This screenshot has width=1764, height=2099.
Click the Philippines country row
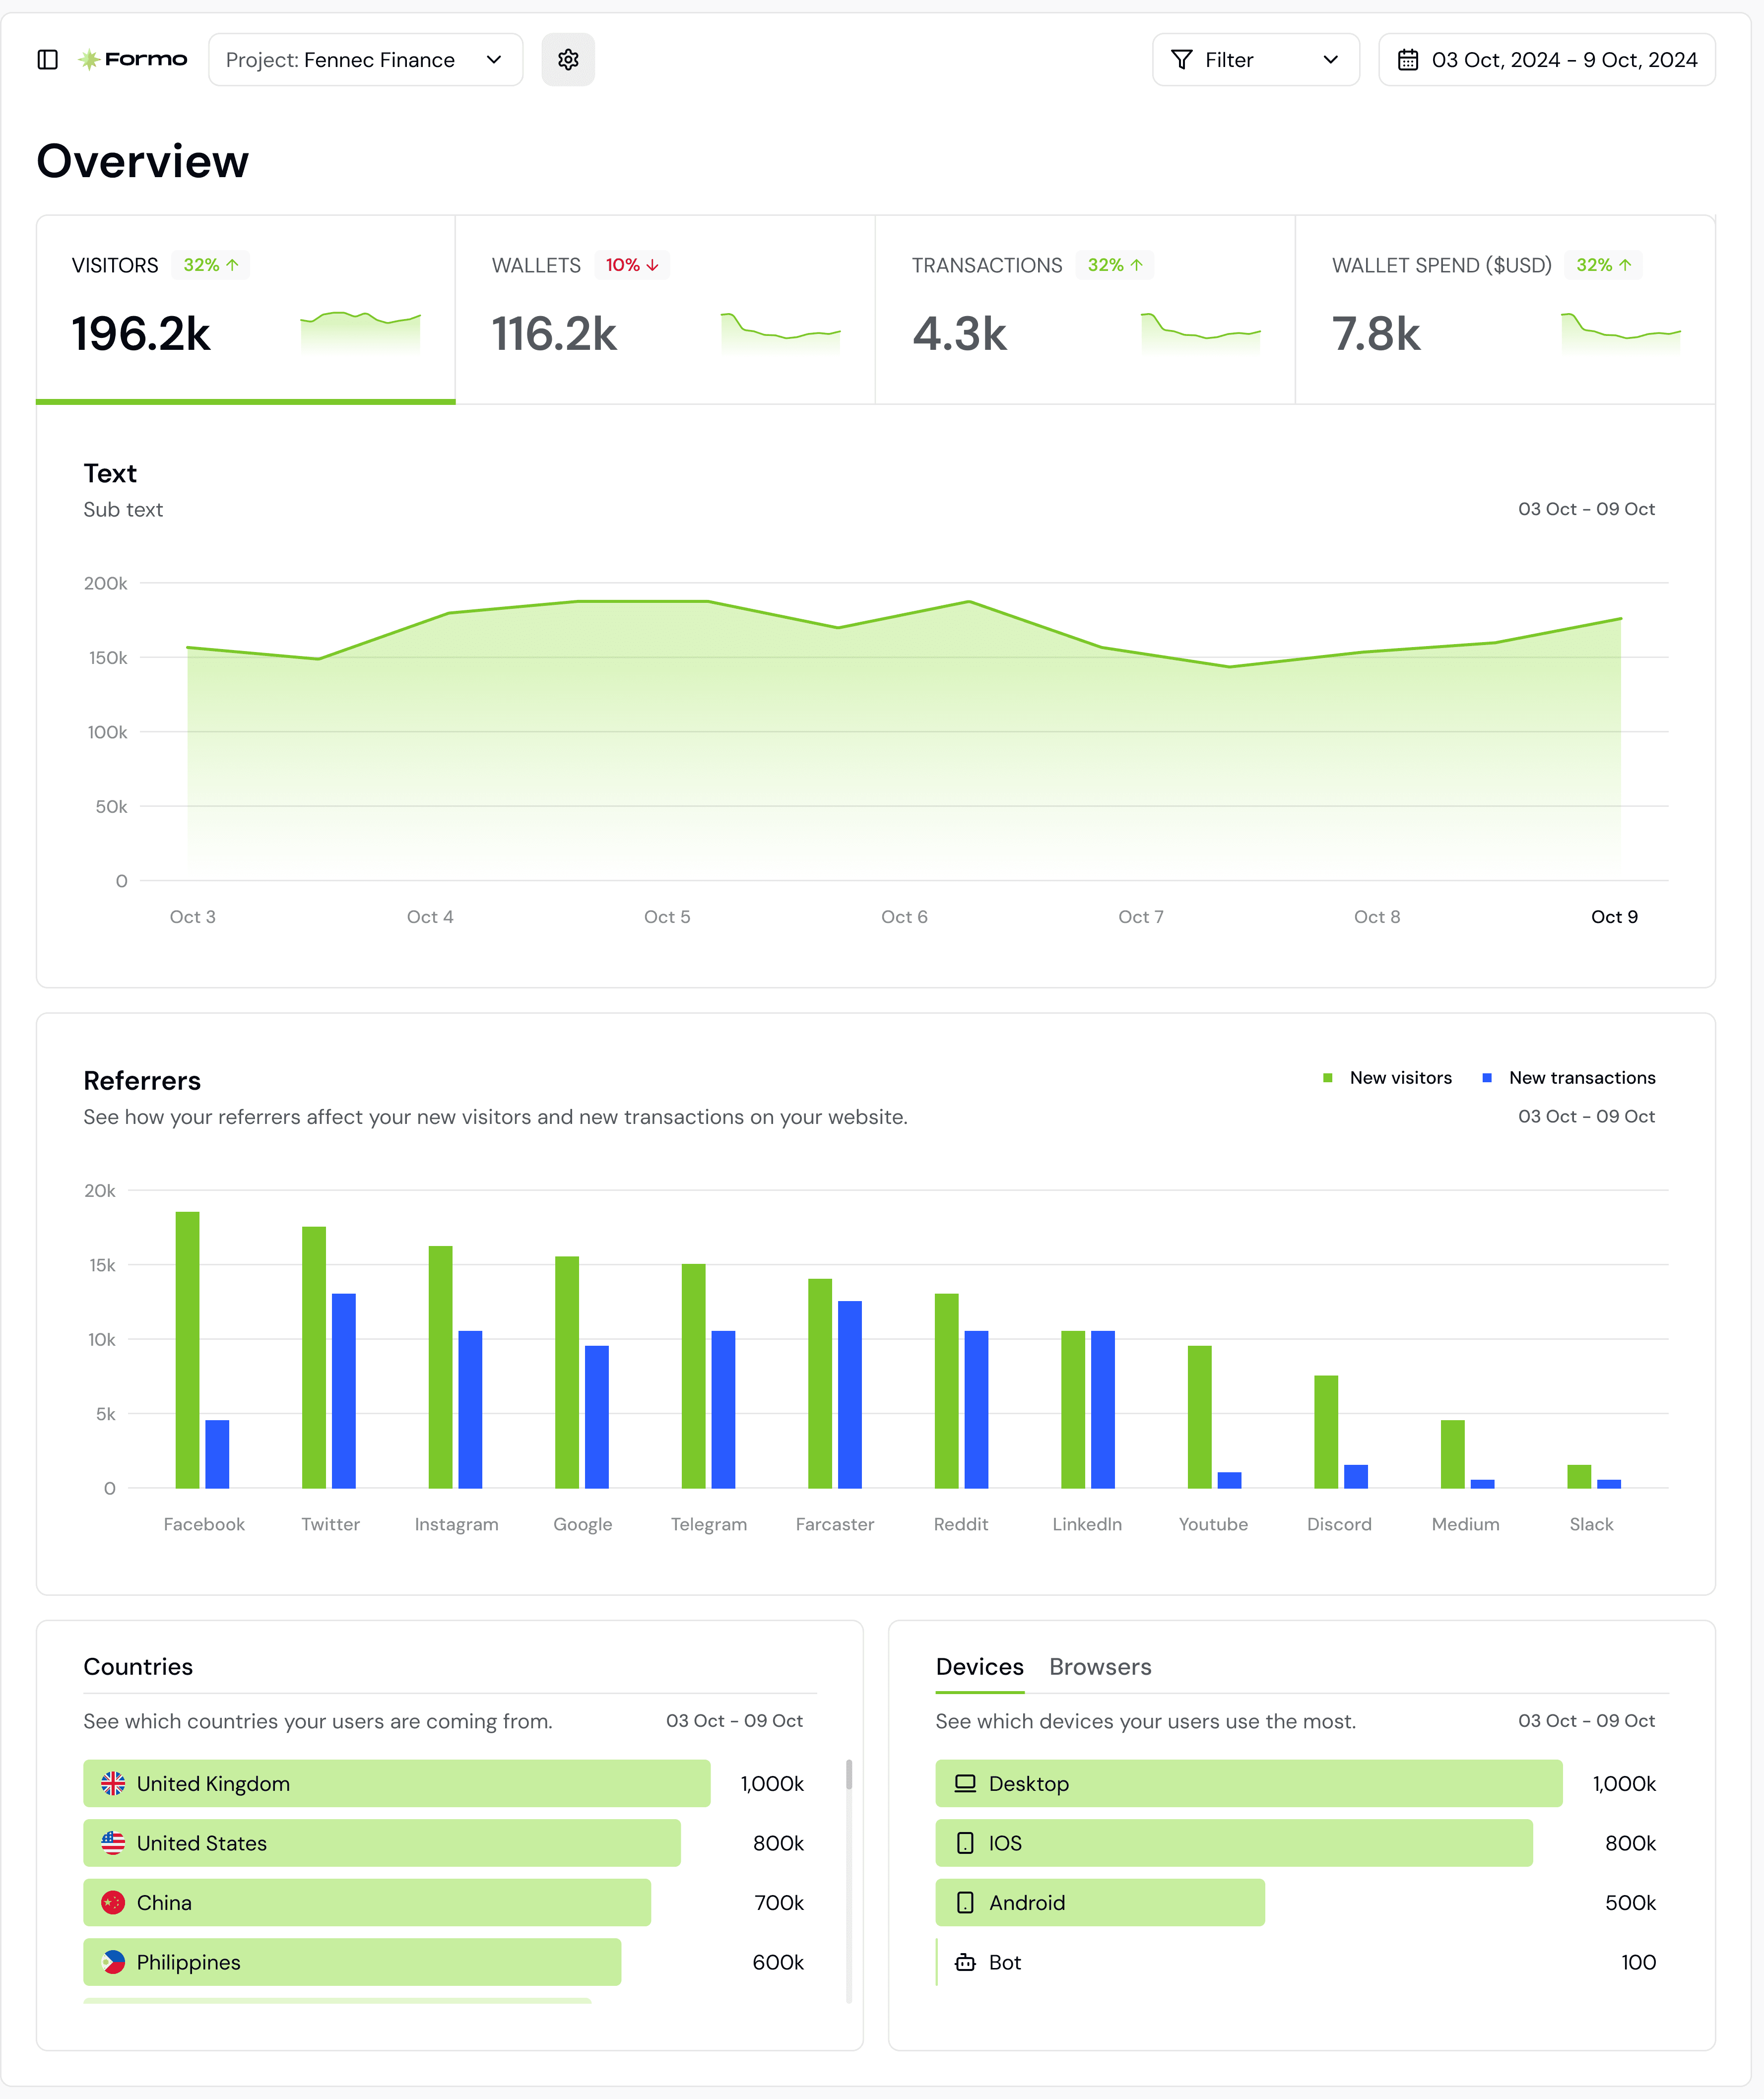[x=443, y=1962]
